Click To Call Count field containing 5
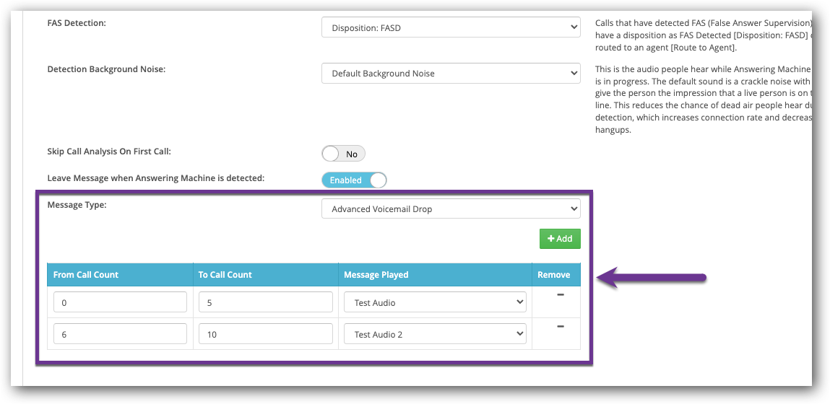The width and height of the screenshot is (830, 404). (265, 302)
